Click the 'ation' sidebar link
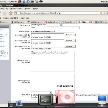The image size is (108, 108). tap(2, 46)
